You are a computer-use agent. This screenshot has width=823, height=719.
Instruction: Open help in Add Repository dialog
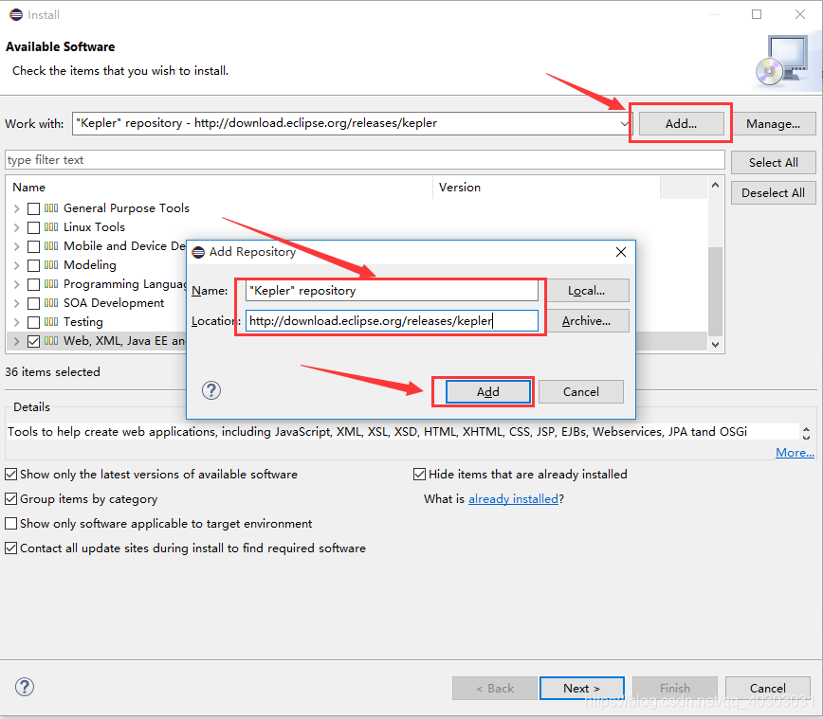tap(211, 390)
